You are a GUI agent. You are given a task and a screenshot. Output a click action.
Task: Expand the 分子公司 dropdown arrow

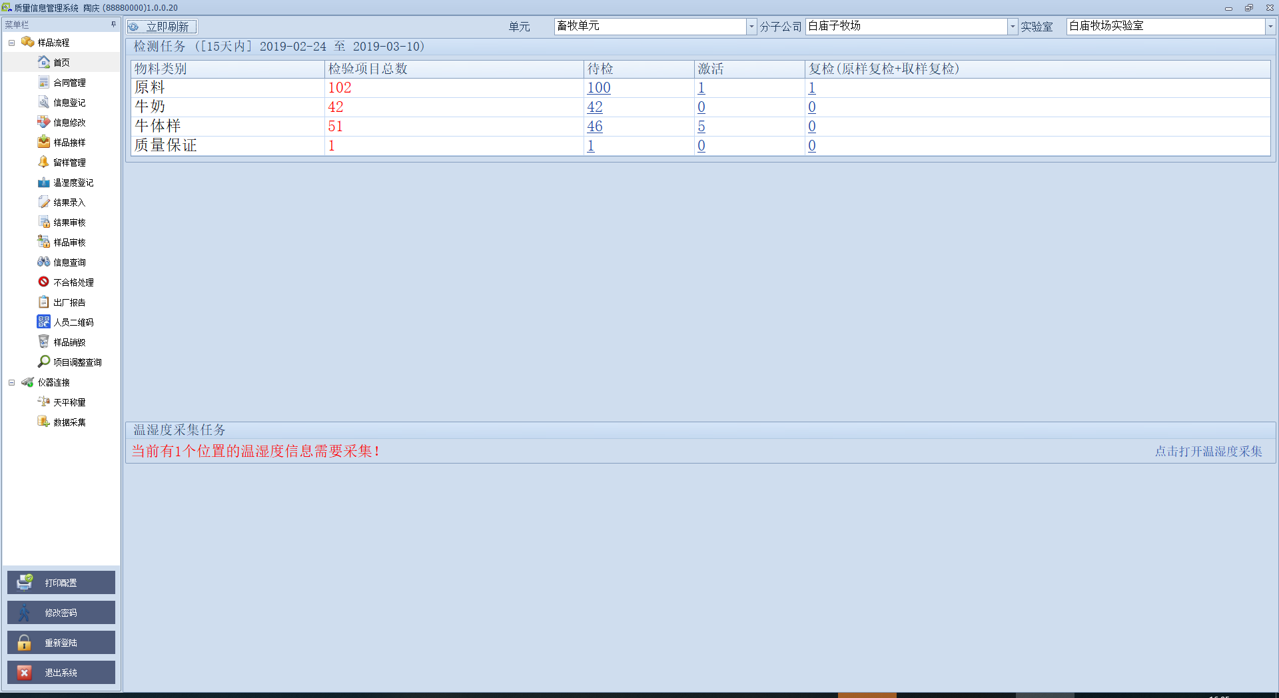click(x=1013, y=27)
